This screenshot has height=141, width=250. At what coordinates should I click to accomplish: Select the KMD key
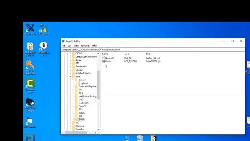[81, 99]
